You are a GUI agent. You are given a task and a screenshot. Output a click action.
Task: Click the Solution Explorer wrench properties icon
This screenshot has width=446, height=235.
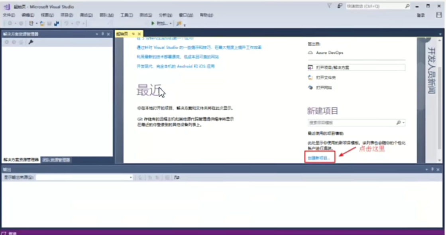[31, 42]
